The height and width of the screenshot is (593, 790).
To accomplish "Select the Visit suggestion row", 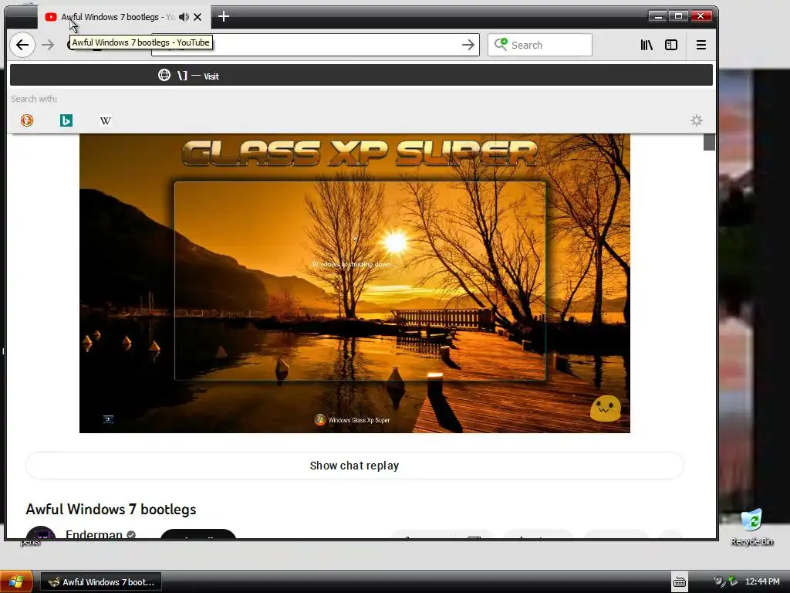I will click(x=361, y=75).
